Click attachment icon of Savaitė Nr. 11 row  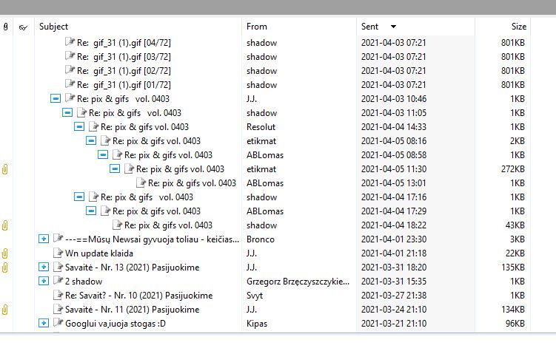pos(6,310)
